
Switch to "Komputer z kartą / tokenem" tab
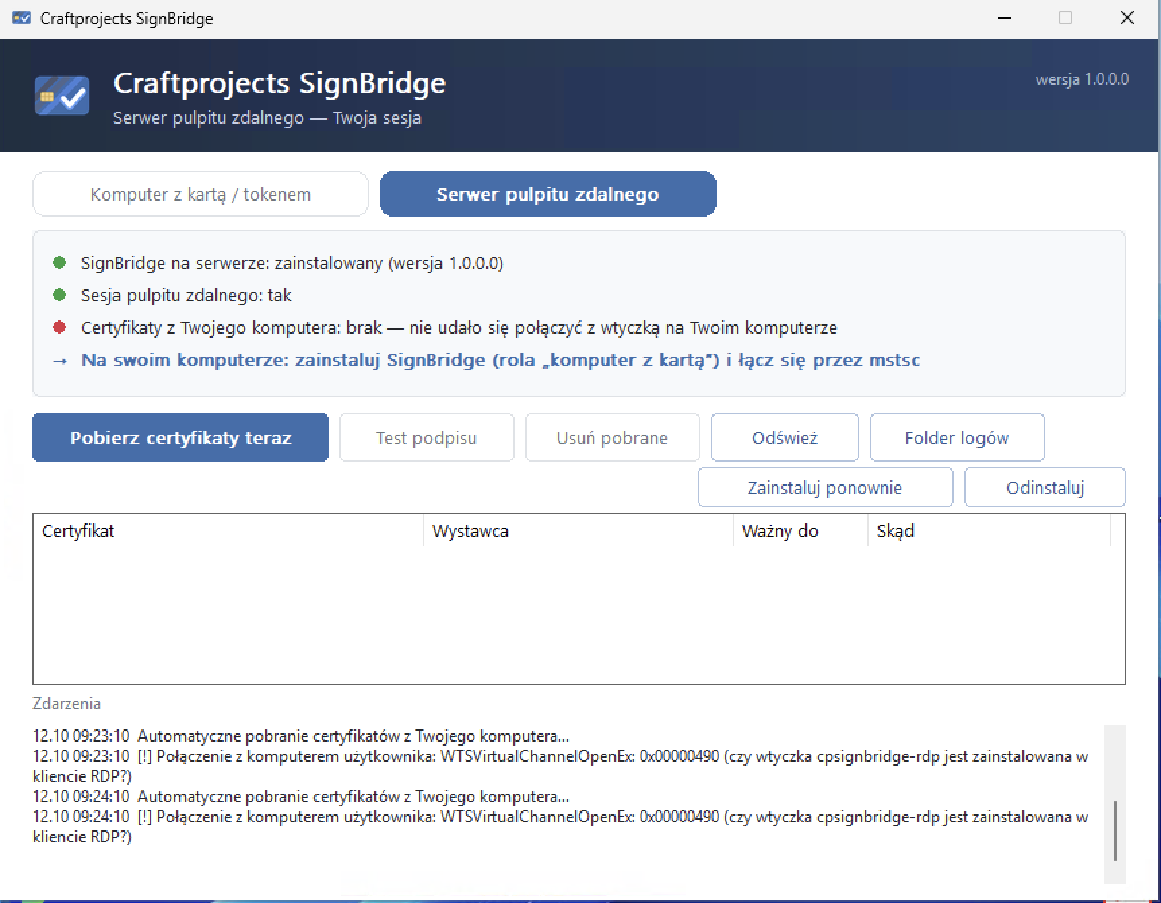coord(201,194)
